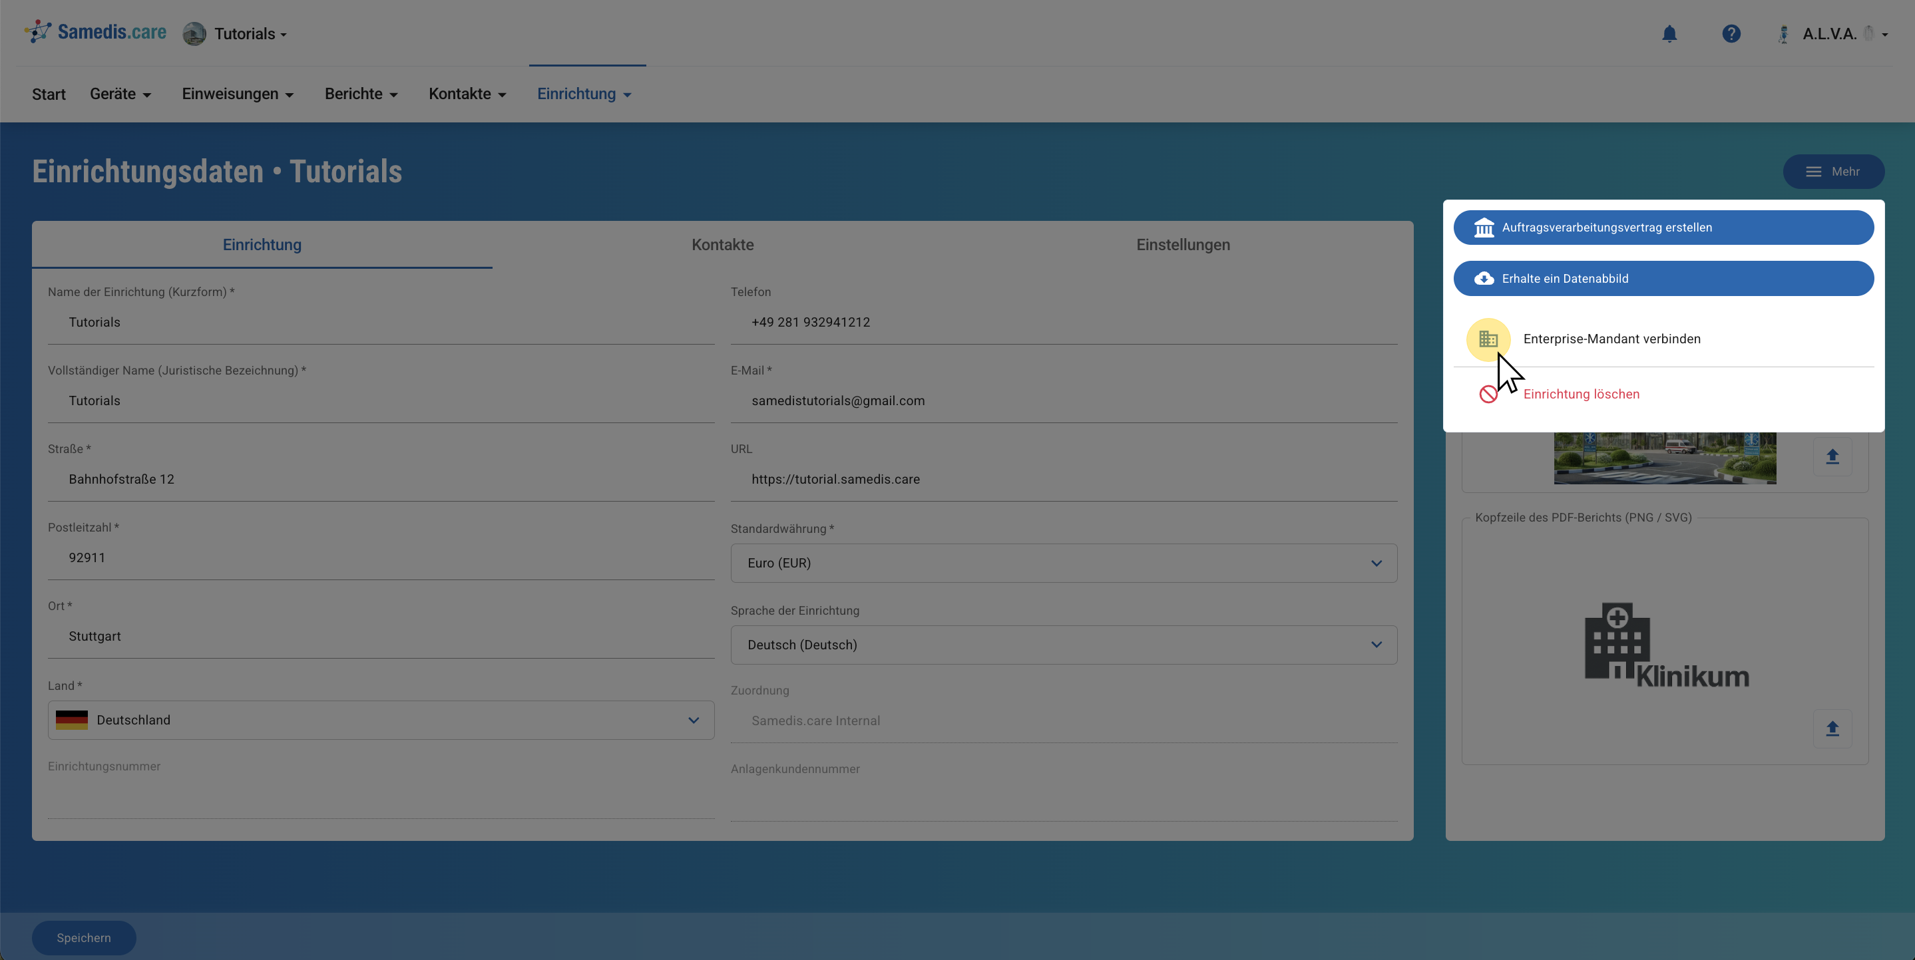The width and height of the screenshot is (1915, 960).
Task: Click Auftragsverarbeitungsvertrag erstellen button
Action: click(x=1663, y=228)
